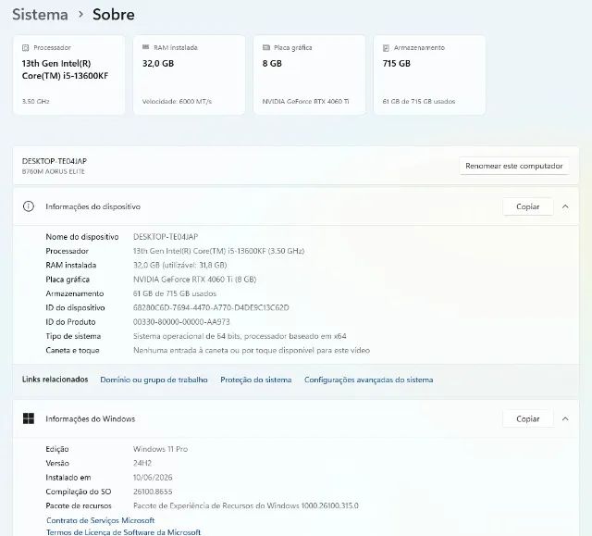This screenshot has width=592, height=536.
Task: Click the Windows logo icon
Action: tap(29, 418)
